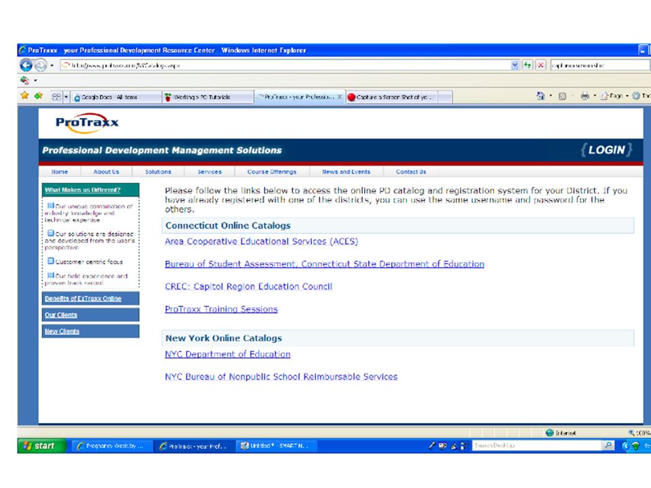
Task: Open the Services navigation item
Action: coord(210,171)
